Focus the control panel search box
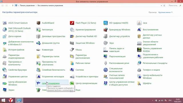This screenshot has width=183, height=103. [174, 5]
